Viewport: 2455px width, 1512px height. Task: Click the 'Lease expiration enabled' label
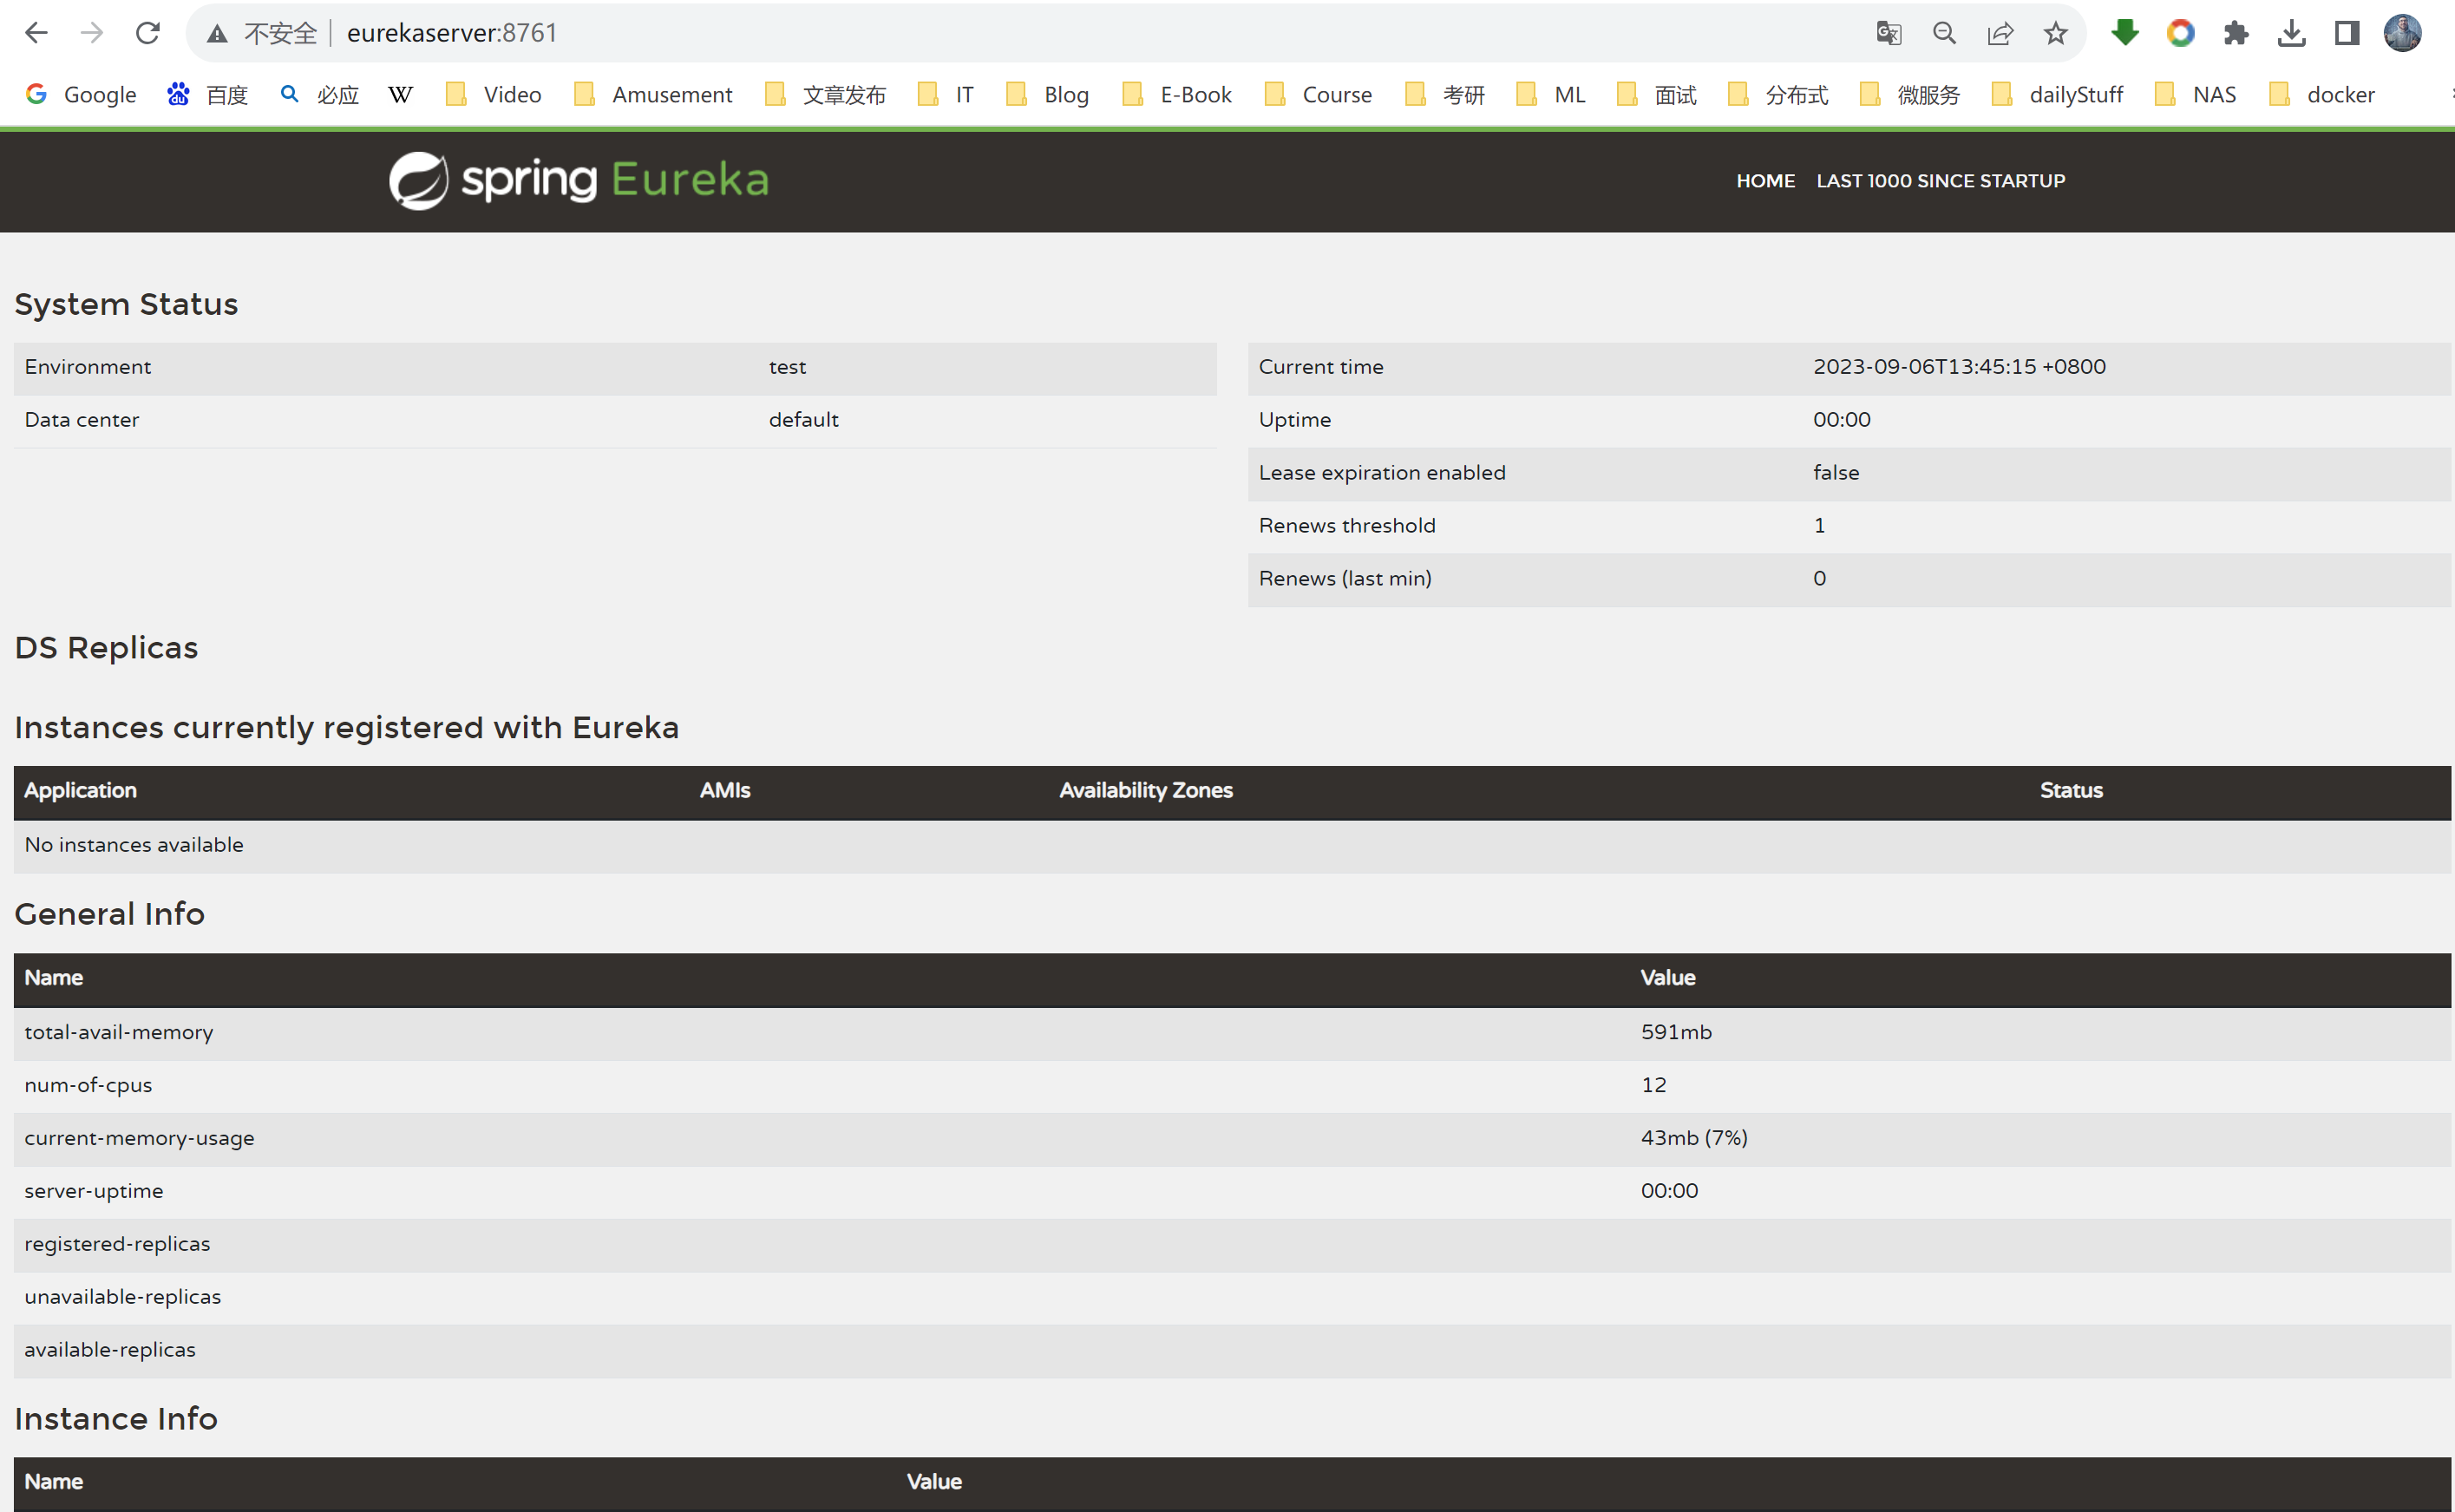coord(1381,473)
